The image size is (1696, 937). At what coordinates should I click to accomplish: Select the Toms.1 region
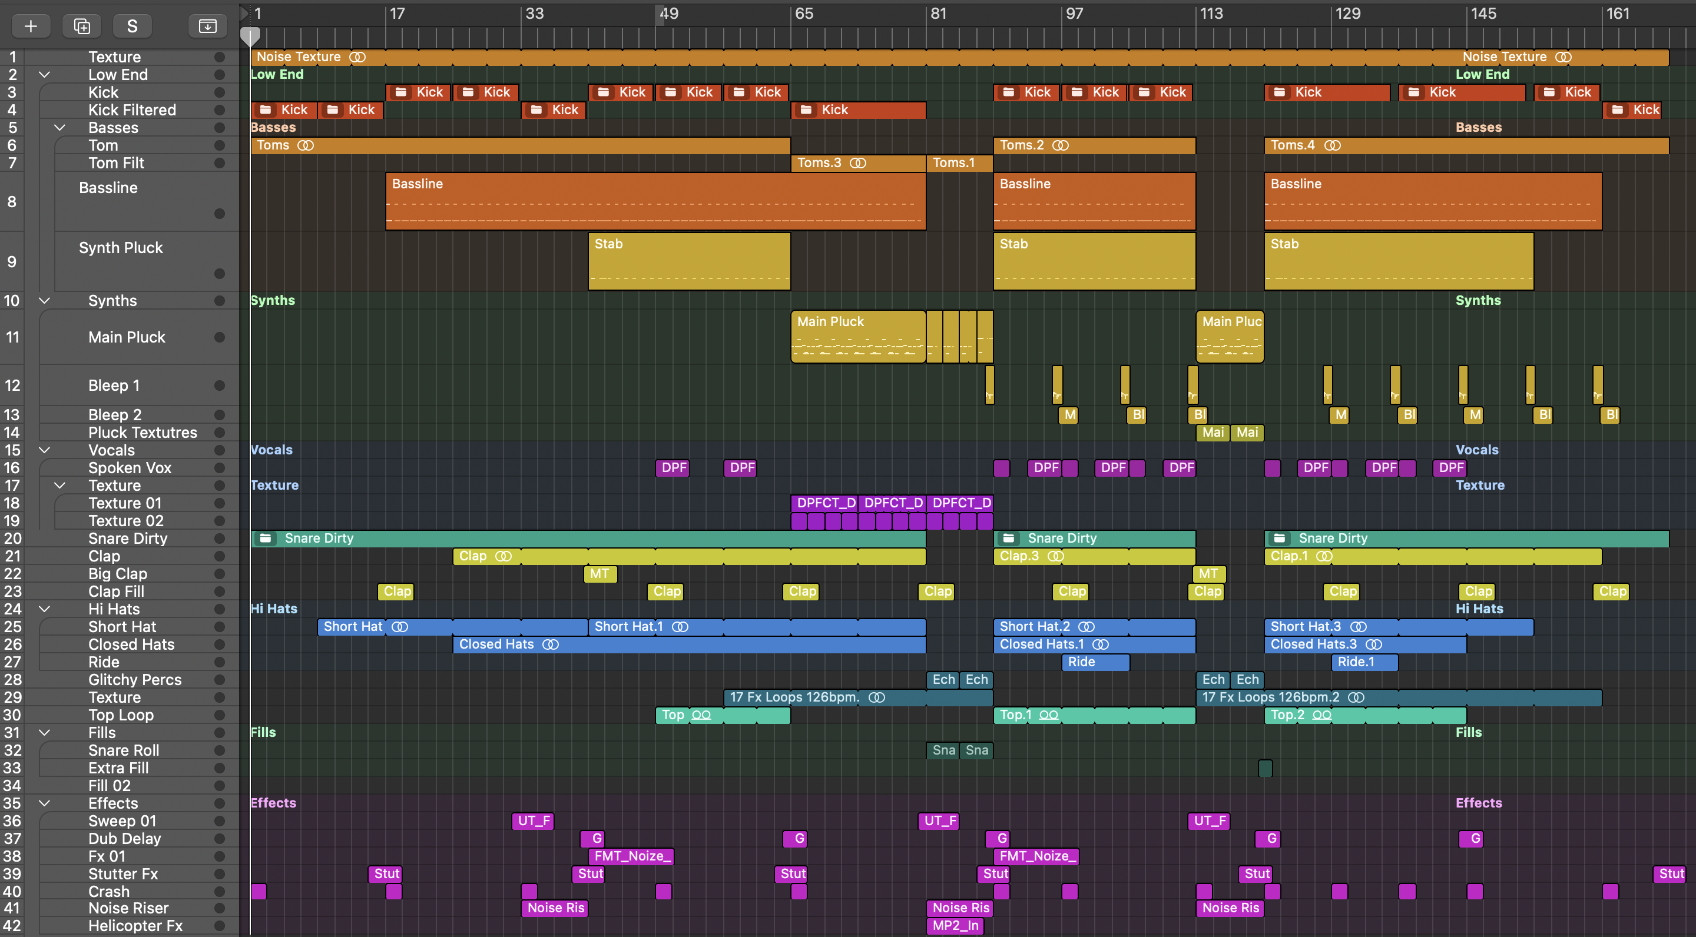[x=959, y=163]
